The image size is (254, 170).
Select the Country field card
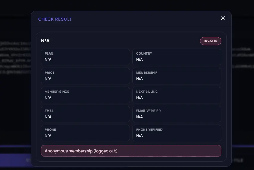coord(177,57)
